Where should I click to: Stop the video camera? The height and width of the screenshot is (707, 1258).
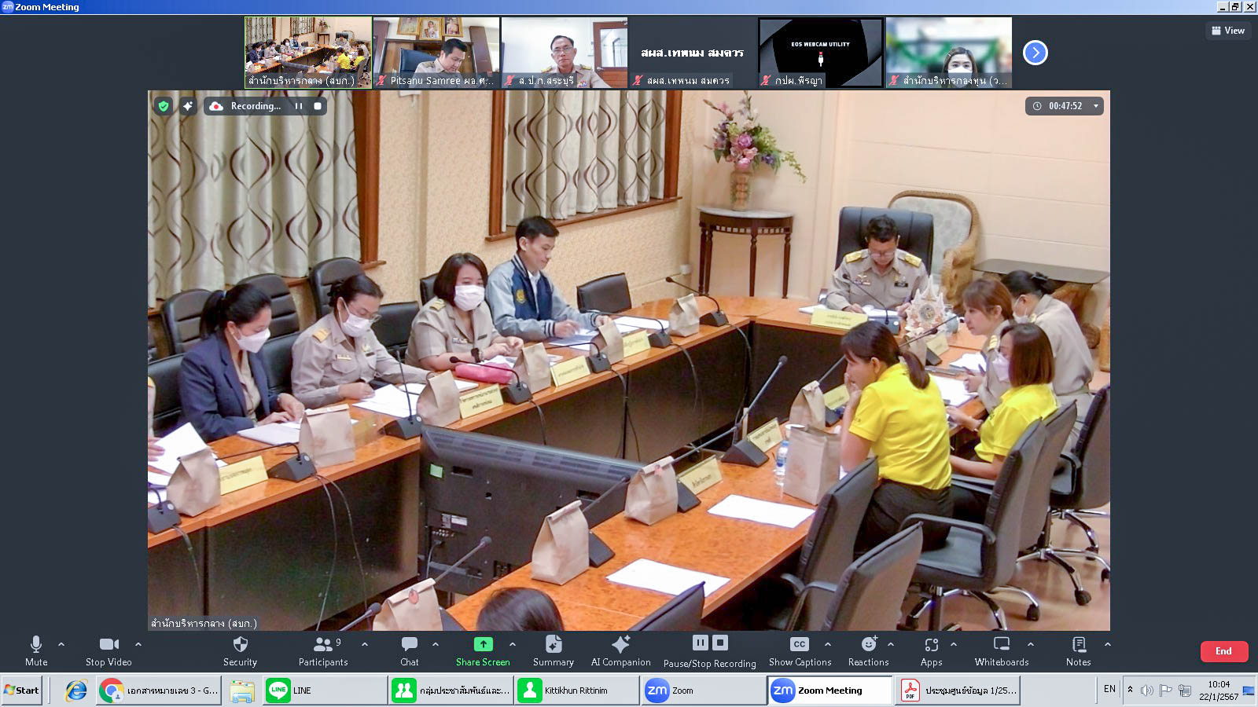[x=109, y=651]
